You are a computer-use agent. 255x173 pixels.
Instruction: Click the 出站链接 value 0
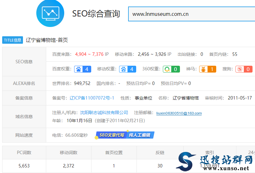coord(202,54)
